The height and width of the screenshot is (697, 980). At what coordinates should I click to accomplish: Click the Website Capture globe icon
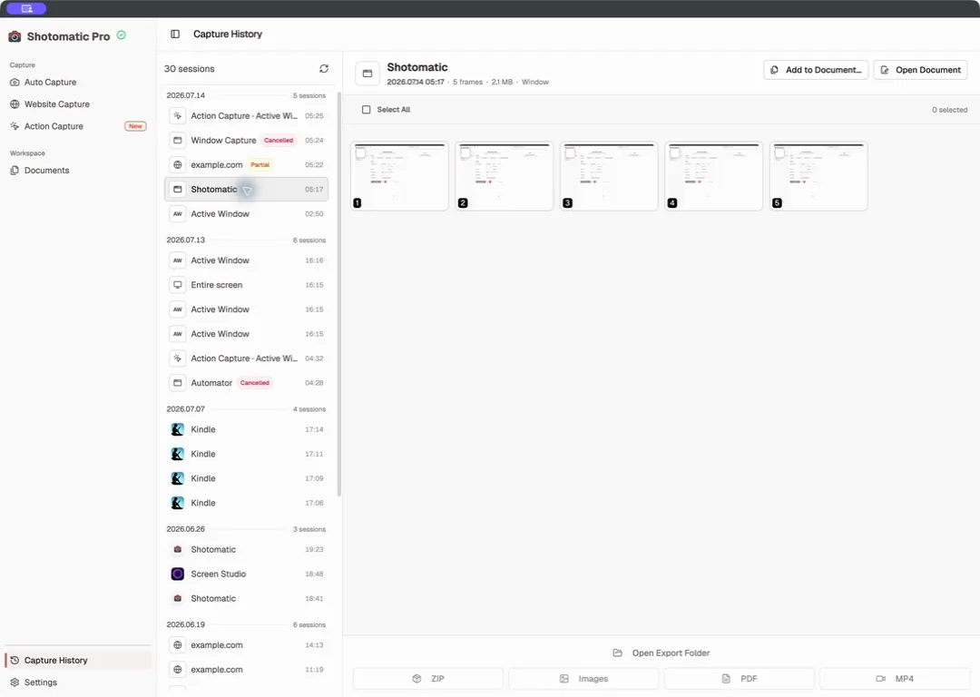pyautogui.click(x=15, y=104)
